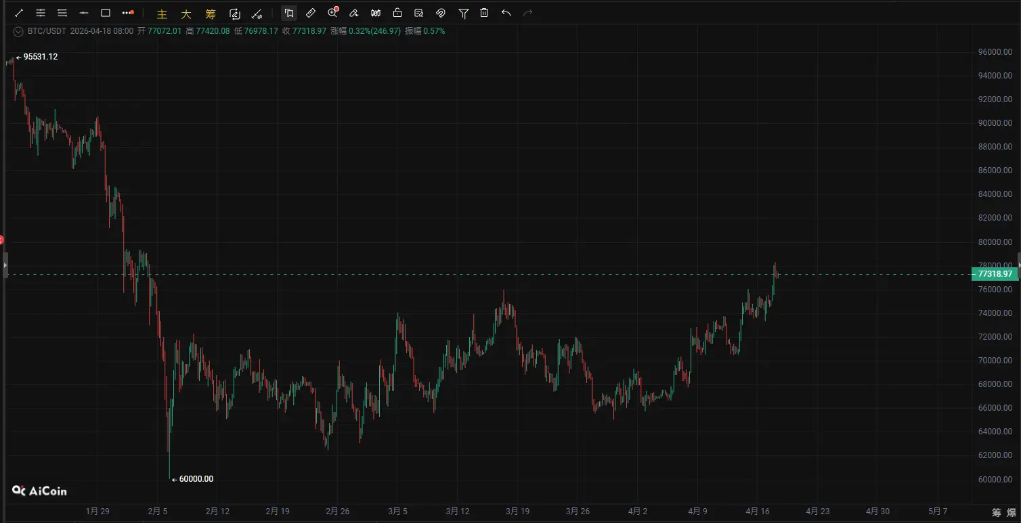
Task: Select the ruler measure tool
Action: [x=311, y=13]
